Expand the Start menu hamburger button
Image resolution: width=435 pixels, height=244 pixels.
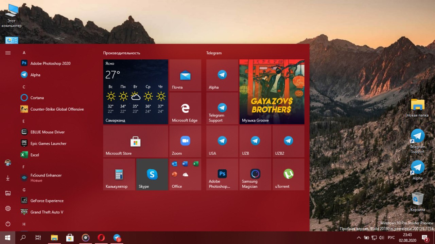coord(8,53)
